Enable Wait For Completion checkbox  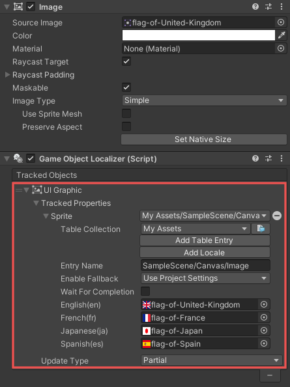click(145, 291)
